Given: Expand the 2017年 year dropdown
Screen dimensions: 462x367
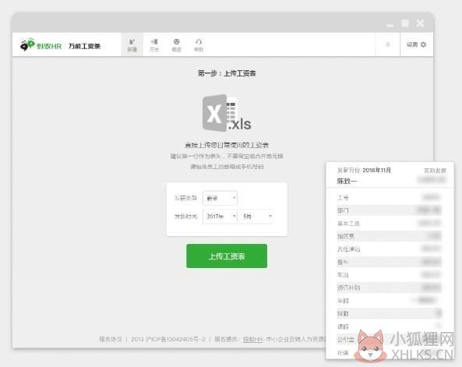Looking at the screenshot, I should 220,217.
